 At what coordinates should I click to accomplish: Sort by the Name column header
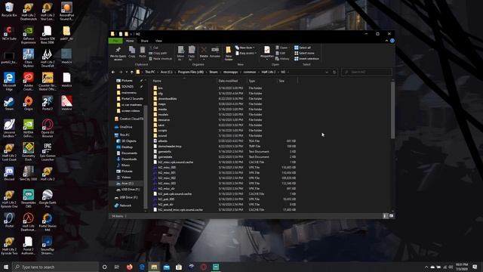point(157,81)
